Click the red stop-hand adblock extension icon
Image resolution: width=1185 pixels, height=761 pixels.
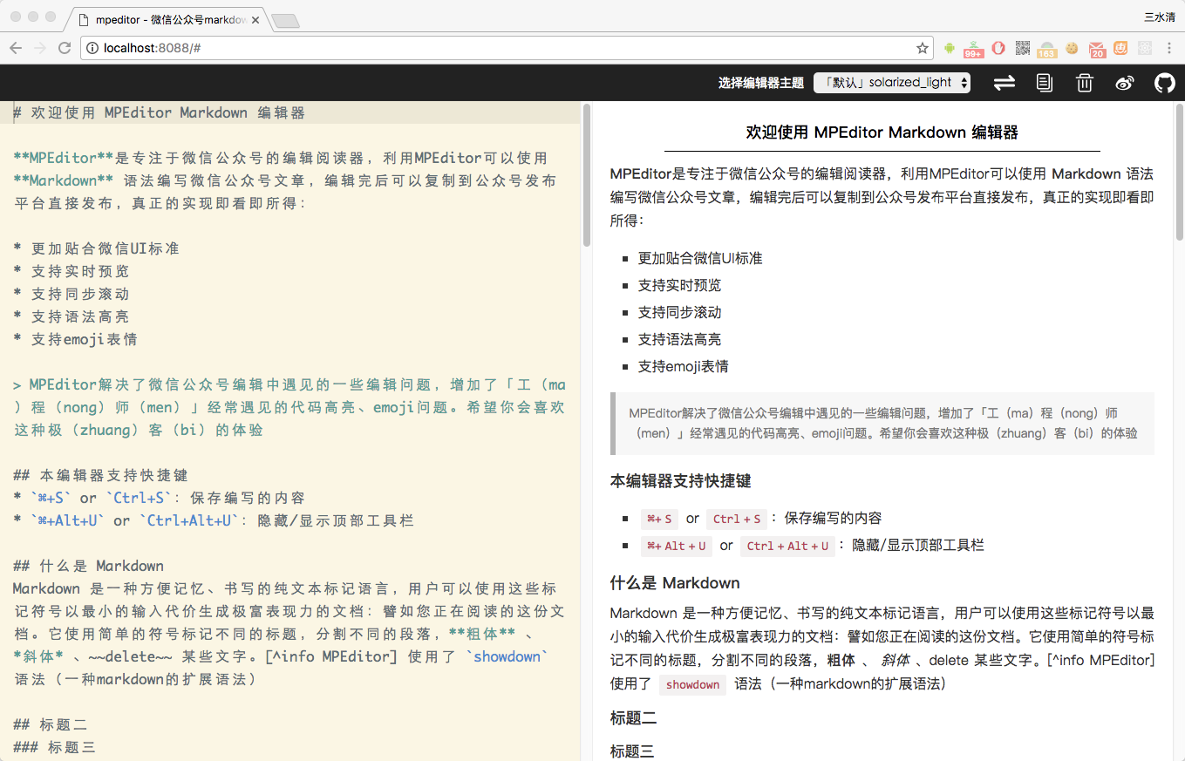[999, 48]
